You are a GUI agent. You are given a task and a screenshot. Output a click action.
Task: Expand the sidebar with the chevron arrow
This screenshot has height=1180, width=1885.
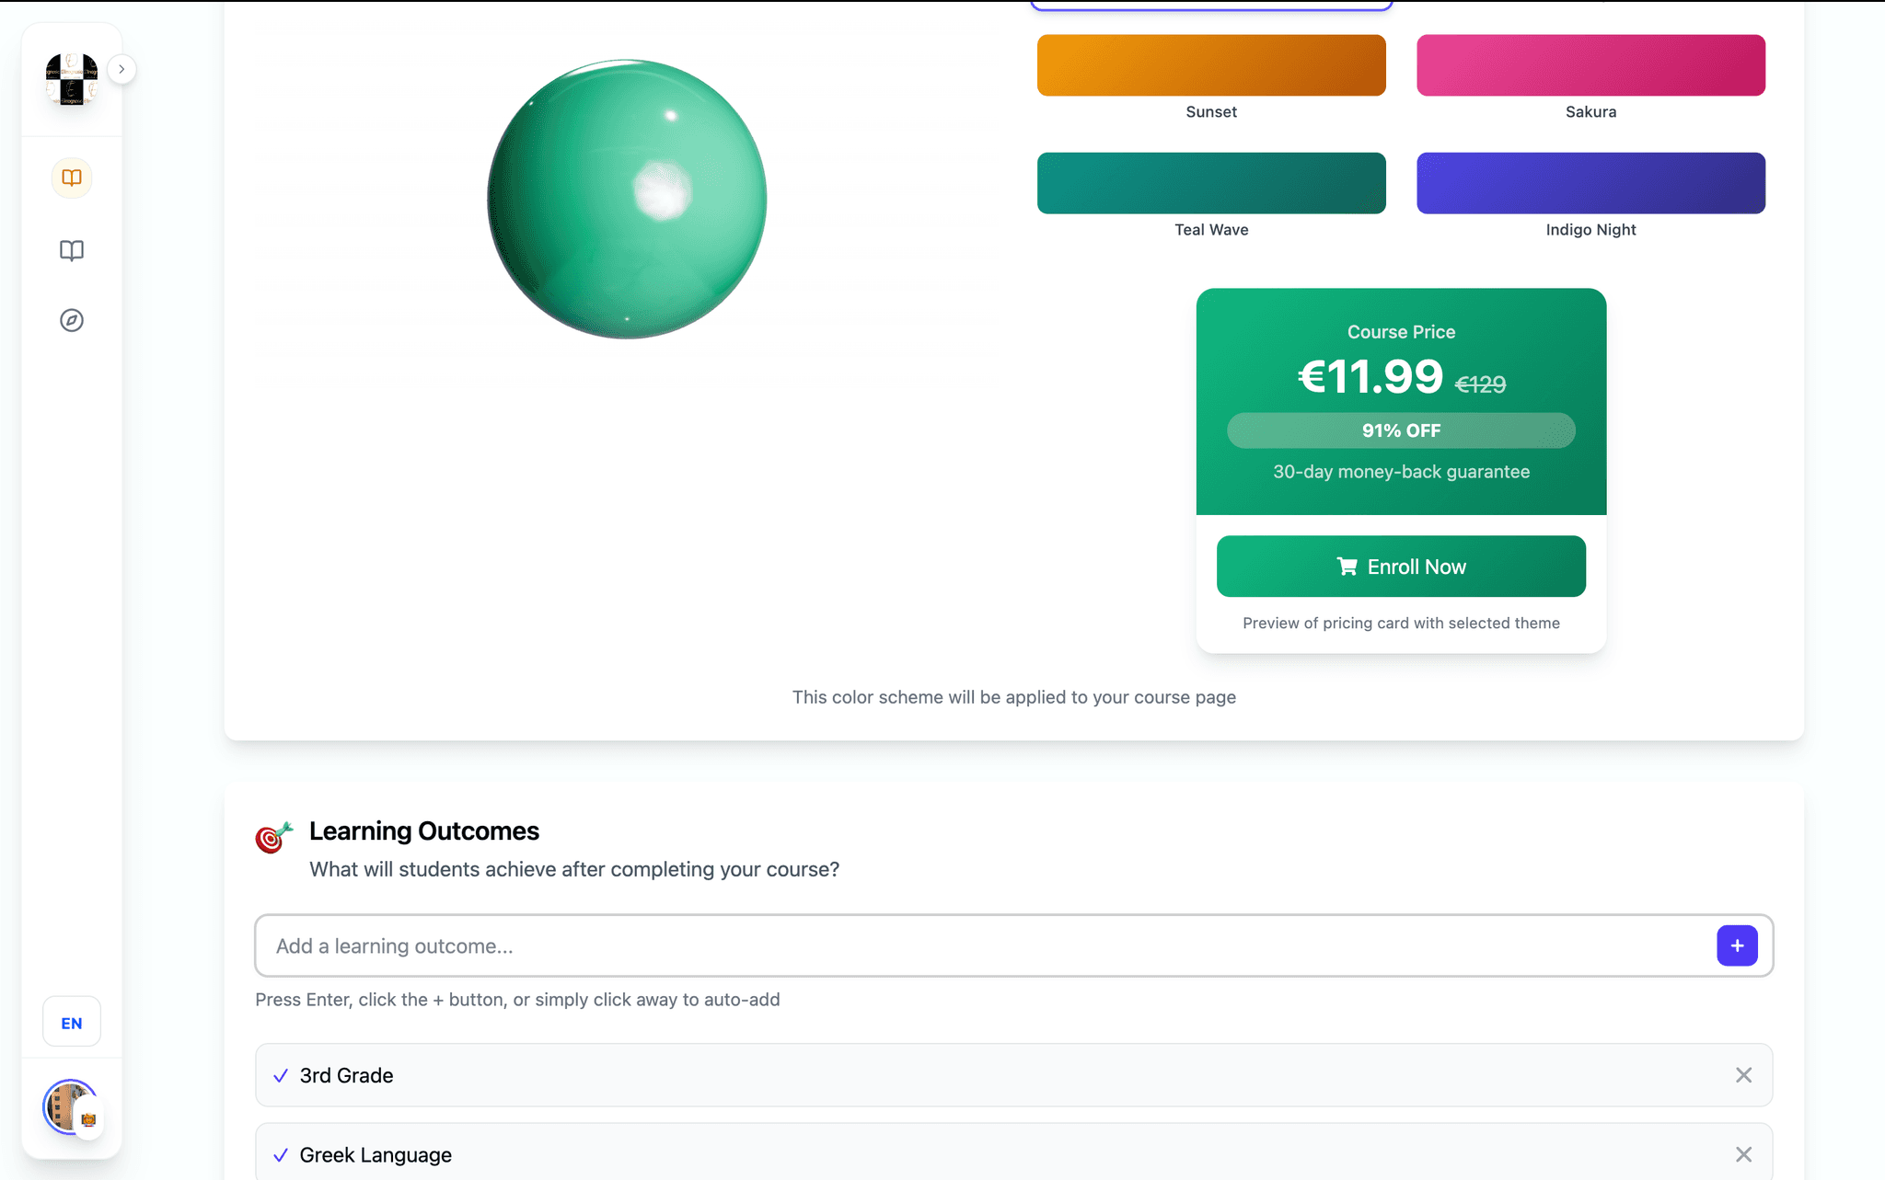point(121,69)
